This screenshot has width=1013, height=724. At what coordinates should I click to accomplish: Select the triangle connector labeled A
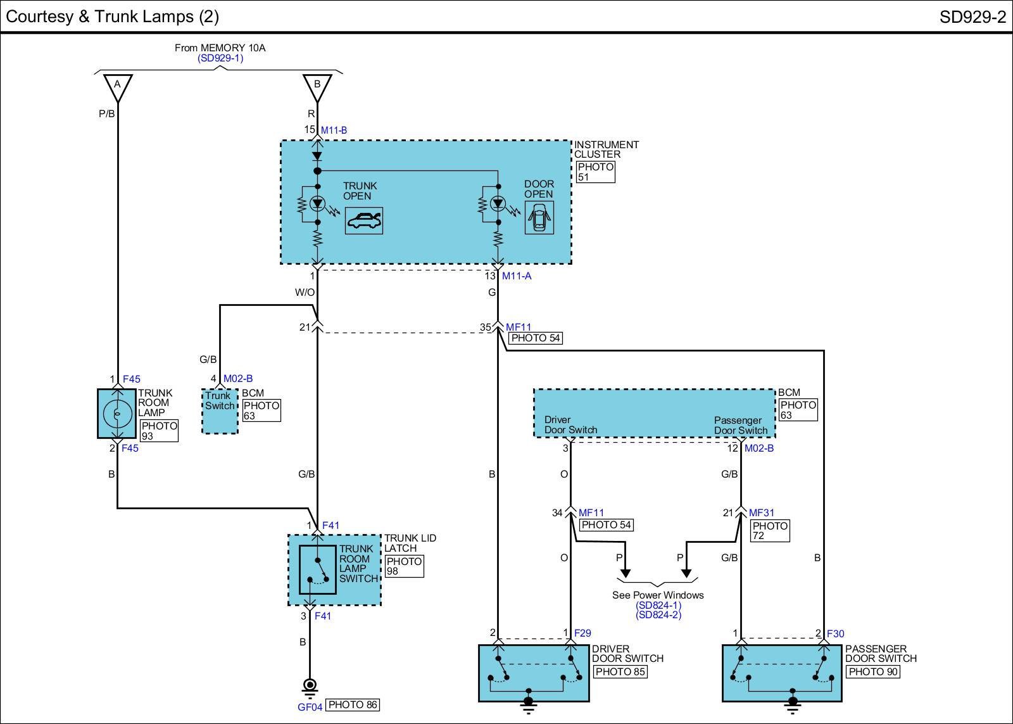point(117,87)
